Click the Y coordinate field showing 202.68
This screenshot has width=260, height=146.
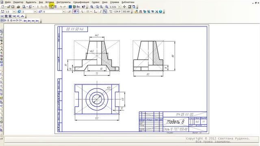126,12
